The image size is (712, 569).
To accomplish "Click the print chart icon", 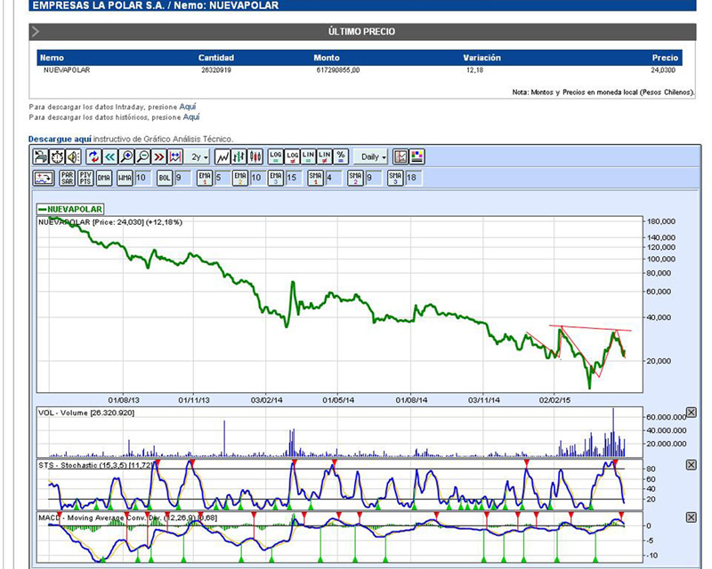I will point(40,157).
